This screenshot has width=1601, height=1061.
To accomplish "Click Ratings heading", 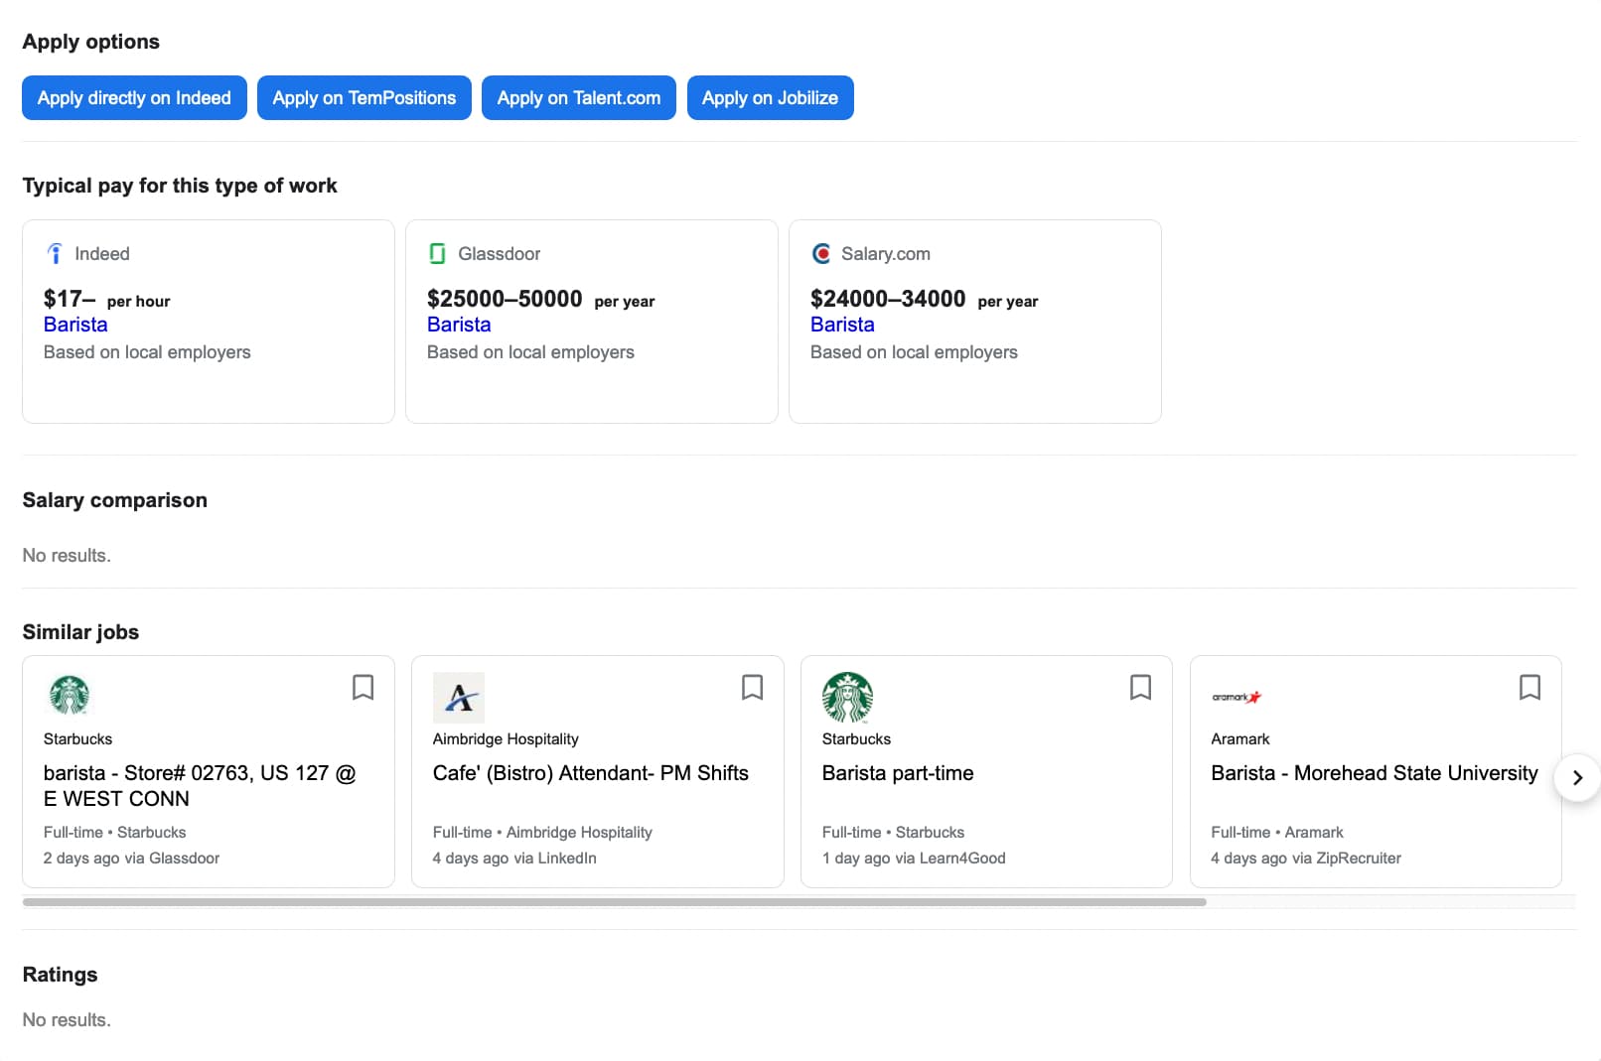I will (x=61, y=975).
